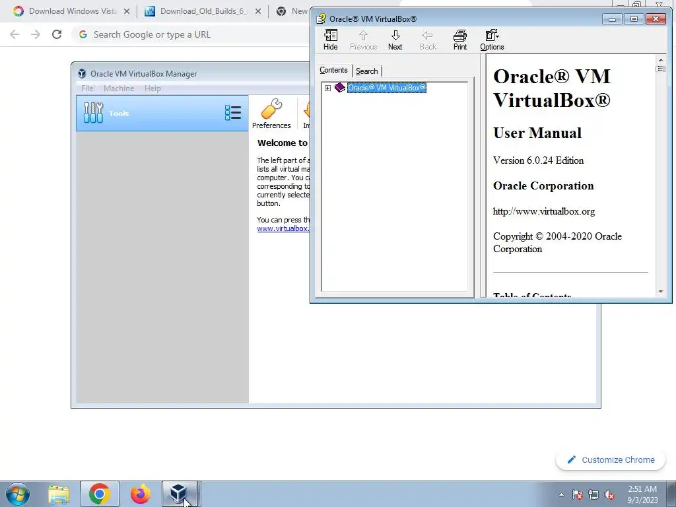676x507 pixels.
Task: Switch to Download_Old_Builds_6 Chrome tab
Action: pos(203,11)
